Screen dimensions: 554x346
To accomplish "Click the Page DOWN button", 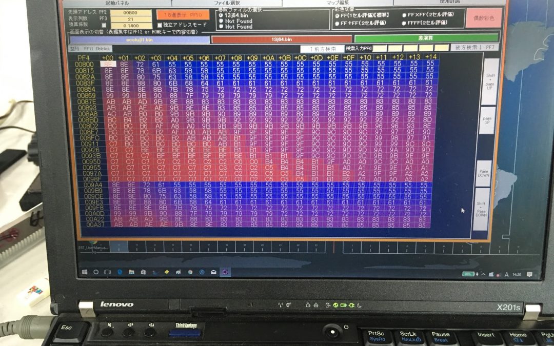I will pyautogui.click(x=484, y=173).
